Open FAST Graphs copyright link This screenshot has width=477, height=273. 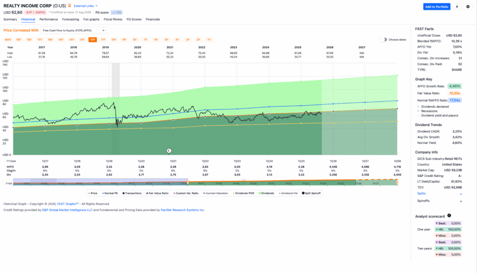pyautogui.click(x=68, y=204)
